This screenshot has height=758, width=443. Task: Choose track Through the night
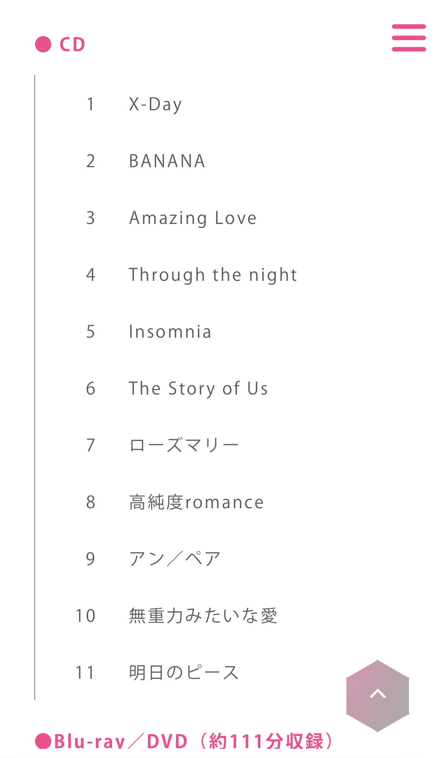[213, 275]
